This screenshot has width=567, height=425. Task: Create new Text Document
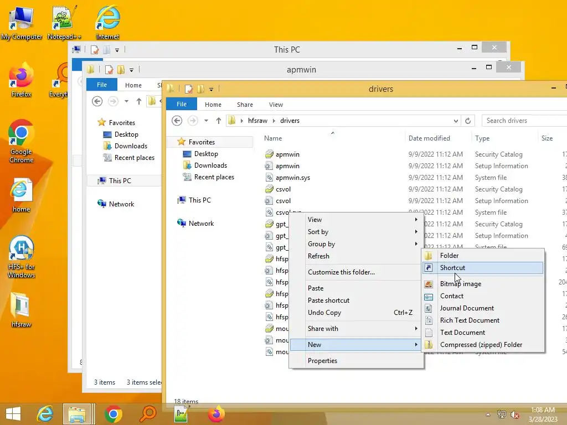tap(483, 333)
